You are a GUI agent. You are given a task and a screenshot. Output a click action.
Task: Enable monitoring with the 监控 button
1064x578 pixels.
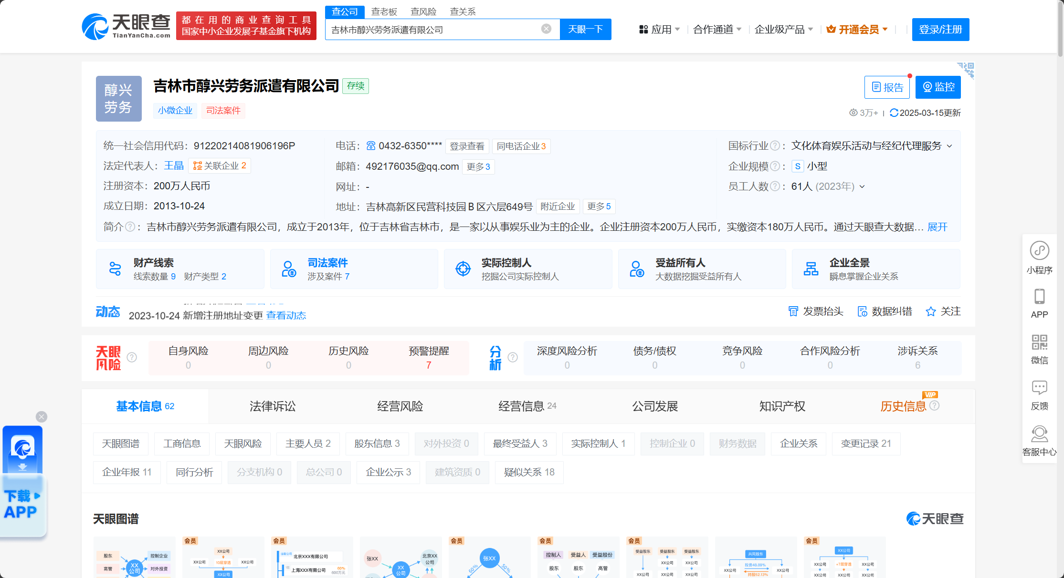pyautogui.click(x=938, y=87)
